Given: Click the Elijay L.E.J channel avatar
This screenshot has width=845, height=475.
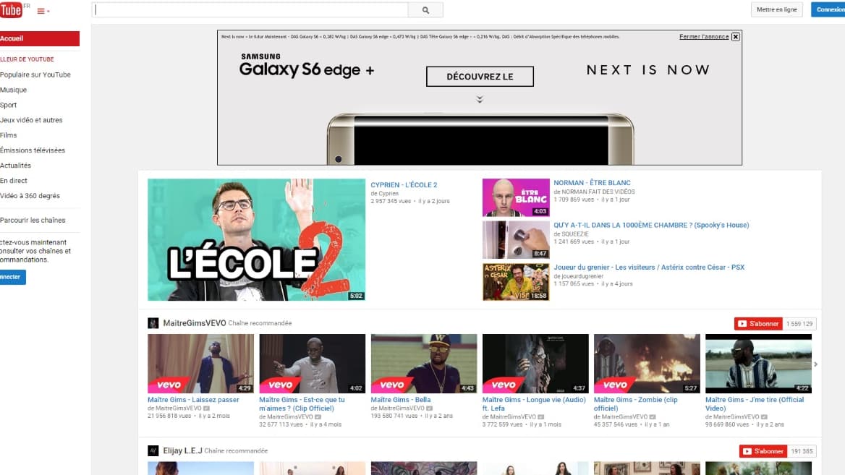Looking at the screenshot, I should (153, 450).
